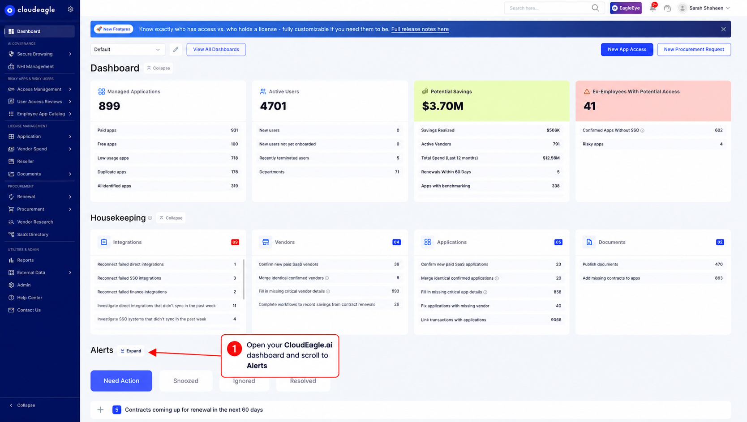Click View All Dashboards button
747x422 pixels.
coord(216,50)
